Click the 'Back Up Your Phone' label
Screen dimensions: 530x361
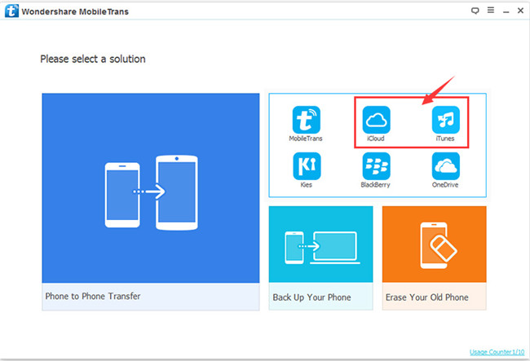tap(311, 297)
